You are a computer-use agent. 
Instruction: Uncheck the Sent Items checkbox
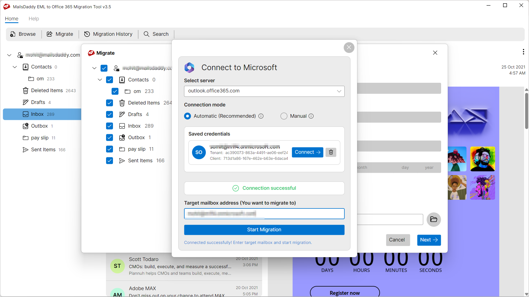point(109,161)
